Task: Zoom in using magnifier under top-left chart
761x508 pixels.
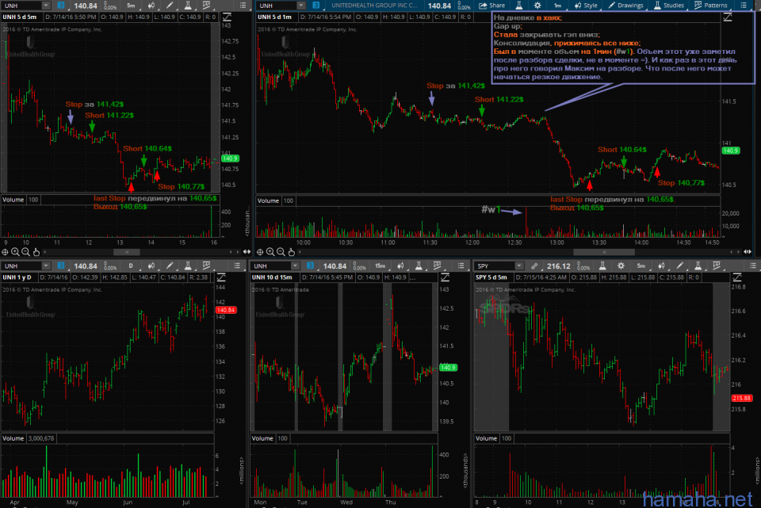Action: (16, 252)
